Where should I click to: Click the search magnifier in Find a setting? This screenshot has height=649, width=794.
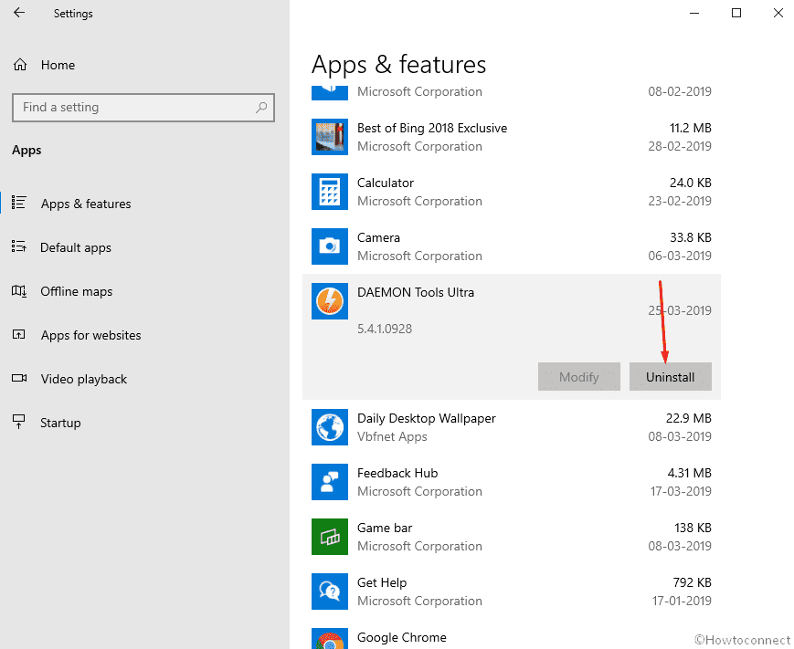(261, 108)
